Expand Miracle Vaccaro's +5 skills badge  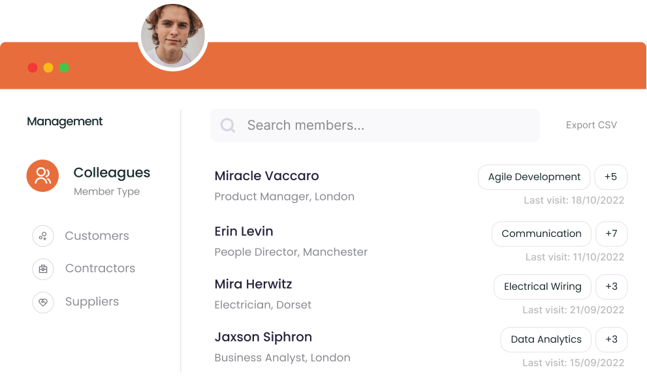pos(610,177)
